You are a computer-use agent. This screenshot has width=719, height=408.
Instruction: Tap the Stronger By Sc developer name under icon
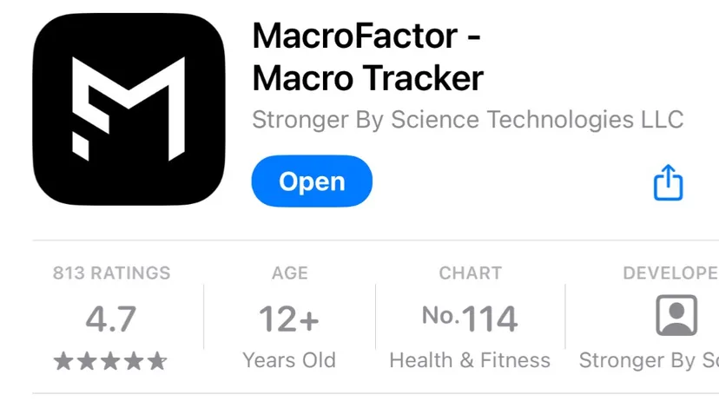coord(649,360)
